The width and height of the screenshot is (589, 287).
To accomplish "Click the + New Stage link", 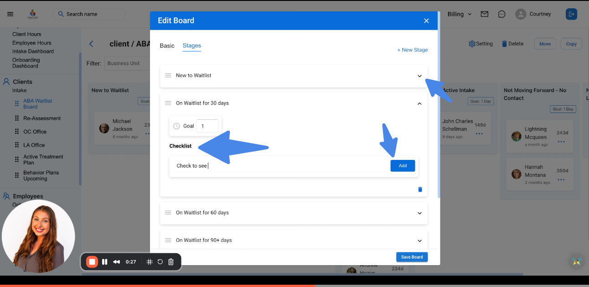I will point(412,50).
